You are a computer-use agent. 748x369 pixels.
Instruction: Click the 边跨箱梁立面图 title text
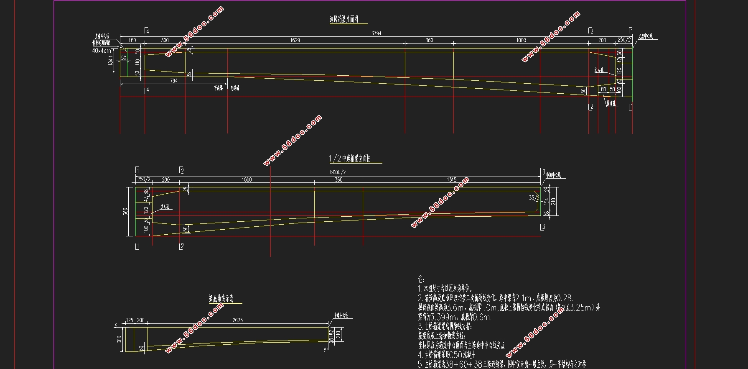point(343,19)
